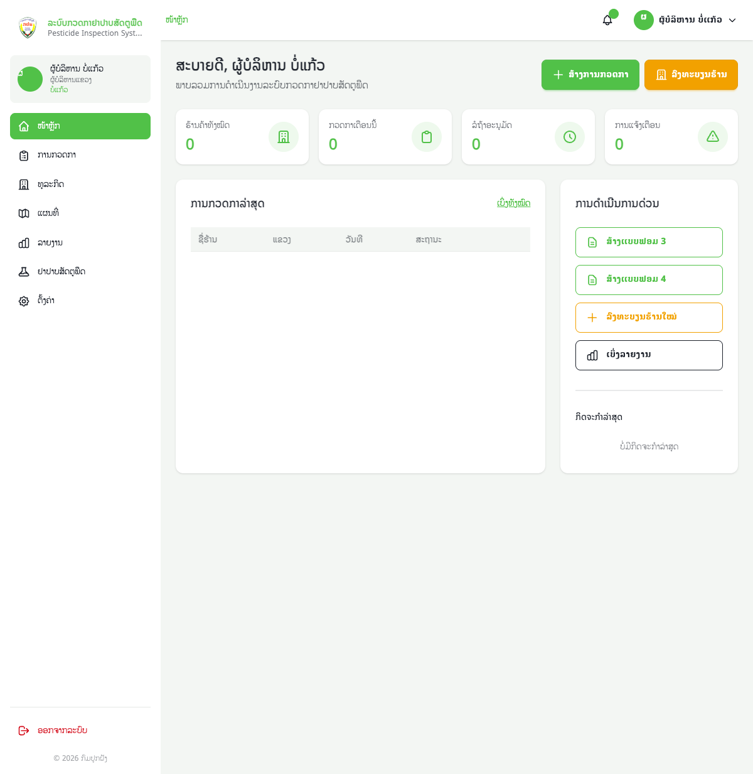
Task: Click the clipboard icon in ກວດກາເດືອນນີ້ card
Action: (427, 137)
